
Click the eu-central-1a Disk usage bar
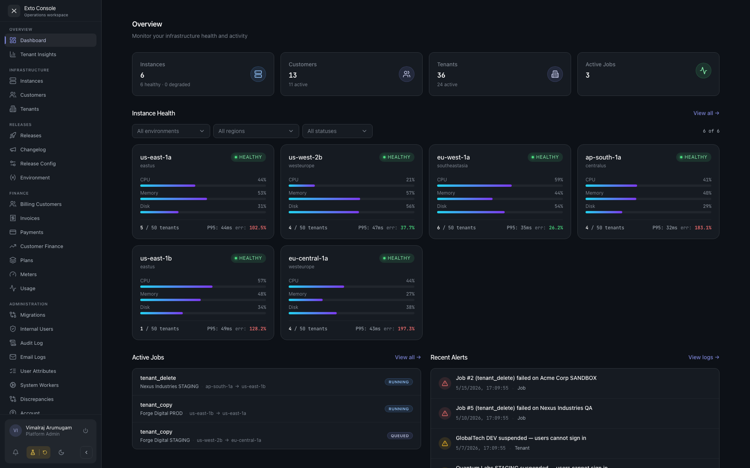coord(352,313)
